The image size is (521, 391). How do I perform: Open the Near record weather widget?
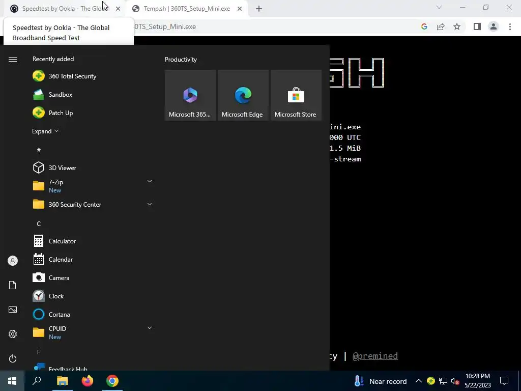381,381
